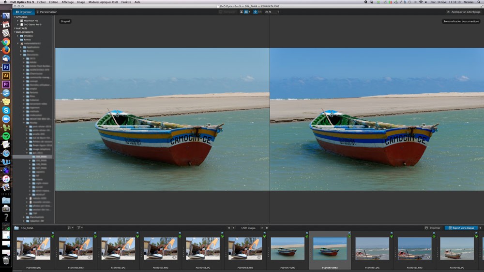Open the Affichage menu
This screenshot has height=272, width=484.
67,2
